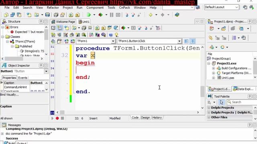The height and width of the screenshot is (144, 257).
Task: Click the jump to interface icon
Action: (66, 41)
